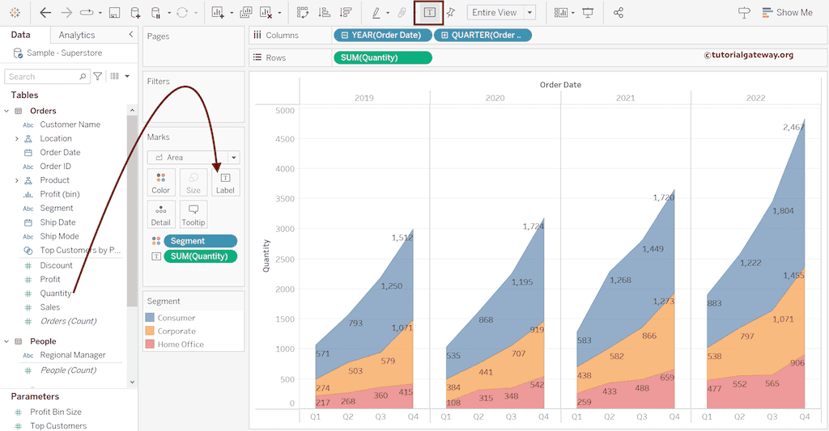
Task: Click the Show Me button
Action: coord(787,12)
